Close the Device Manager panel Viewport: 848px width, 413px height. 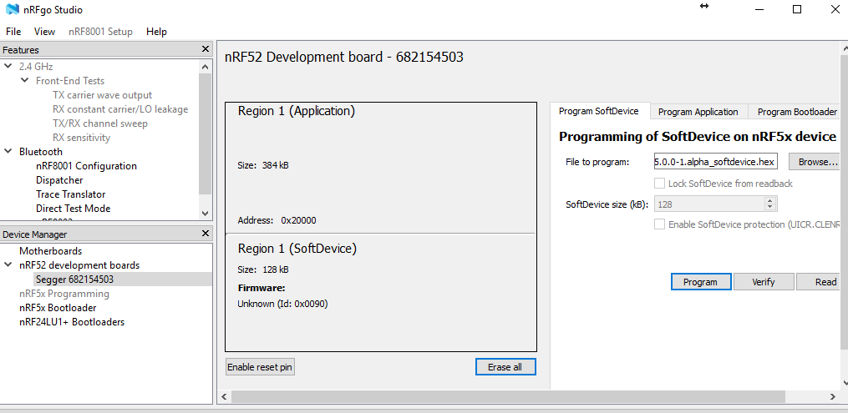[205, 234]
